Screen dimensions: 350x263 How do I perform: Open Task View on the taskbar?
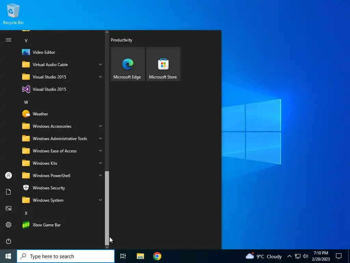pyautogui.click(x=123, y=256)
